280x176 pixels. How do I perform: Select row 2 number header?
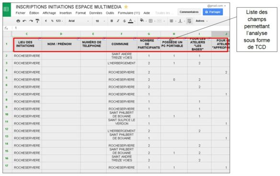click(x=7, y=56)
